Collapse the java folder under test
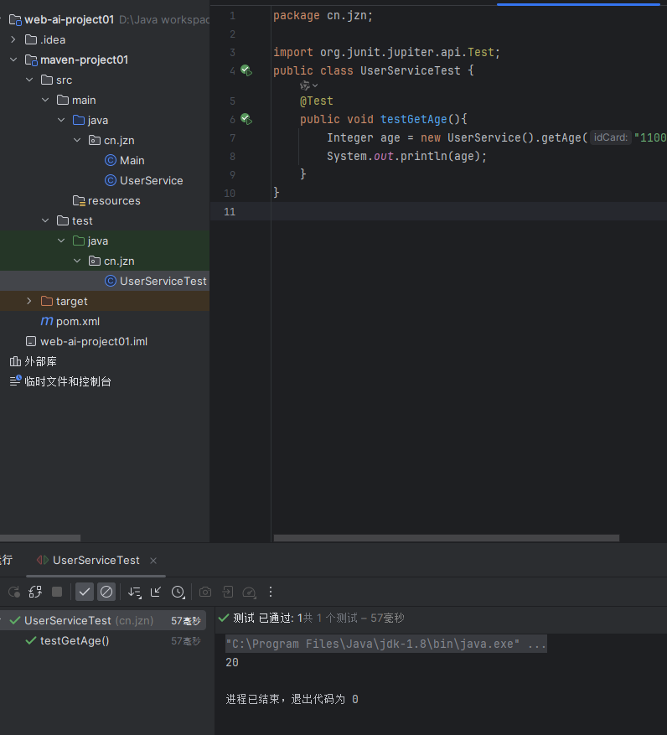The width and height of the screenshot is (667, 735). [x=61, y=241]
